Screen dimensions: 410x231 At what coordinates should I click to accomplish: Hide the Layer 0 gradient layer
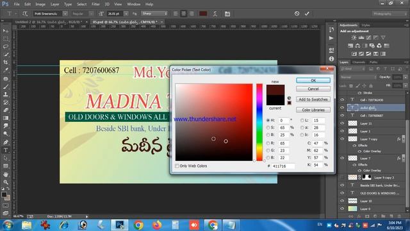click(x=342, y=209)
